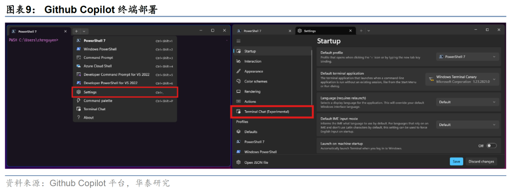This screenshot has width=513, height=190.
Task: Select the Azure Cloud Shell profile icon
Action: [x=79, y=66]
